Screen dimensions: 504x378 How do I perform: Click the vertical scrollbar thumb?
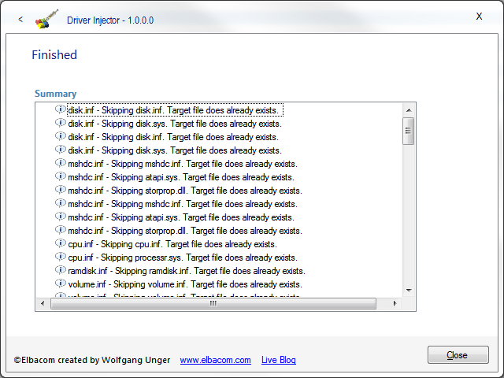[x=409, y=132]
